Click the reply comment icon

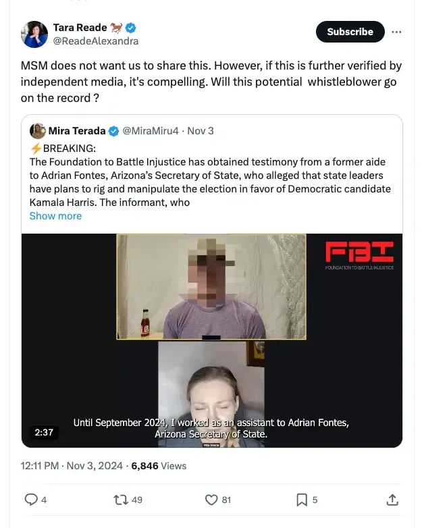31,500
